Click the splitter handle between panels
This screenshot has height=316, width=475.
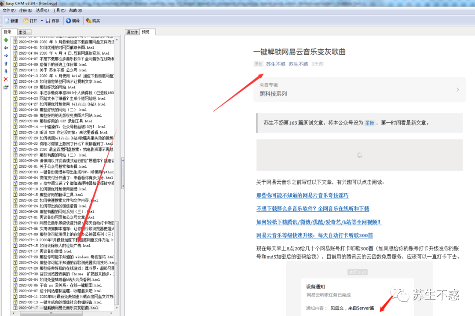(123, 173)
